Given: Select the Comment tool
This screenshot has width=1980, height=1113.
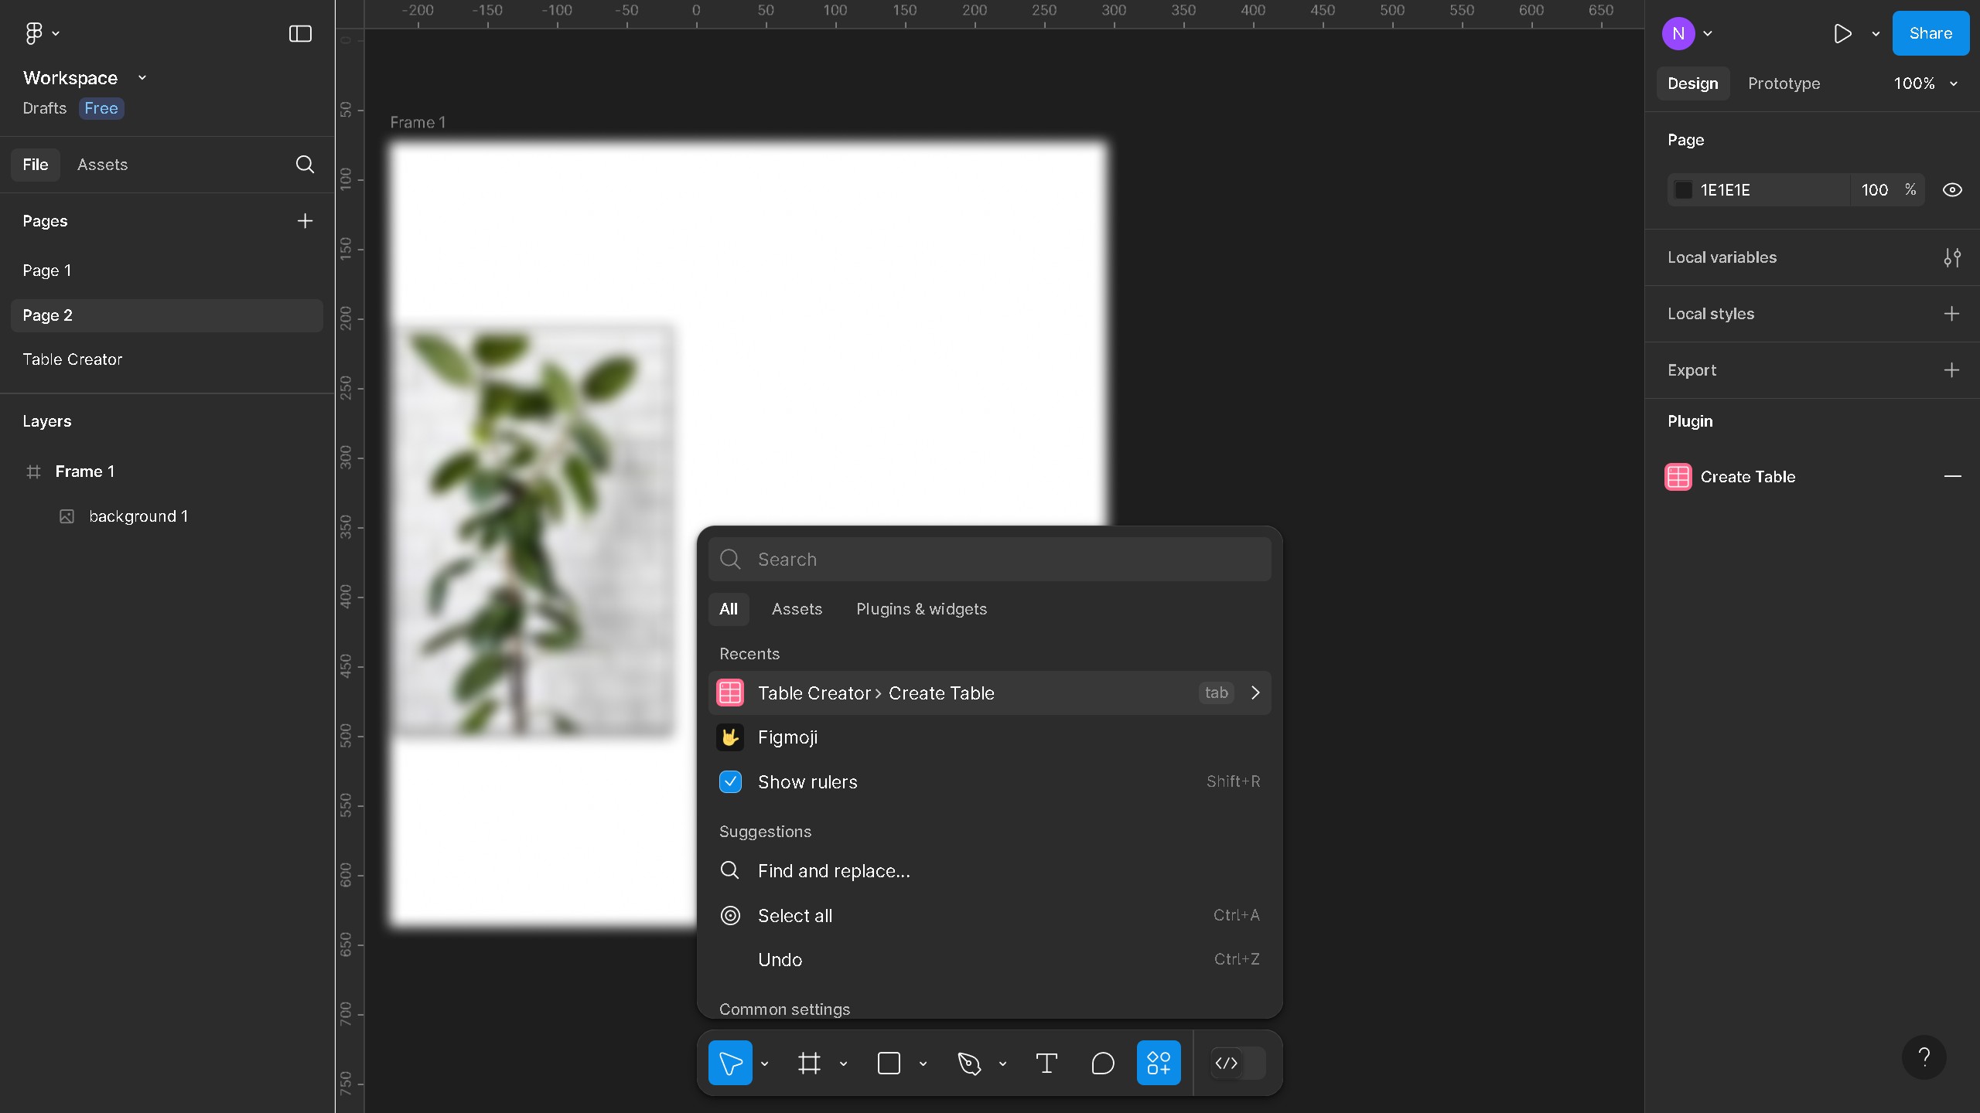Looking at the screenshot, I should pyautogui.click(x=1102, y=1064).
